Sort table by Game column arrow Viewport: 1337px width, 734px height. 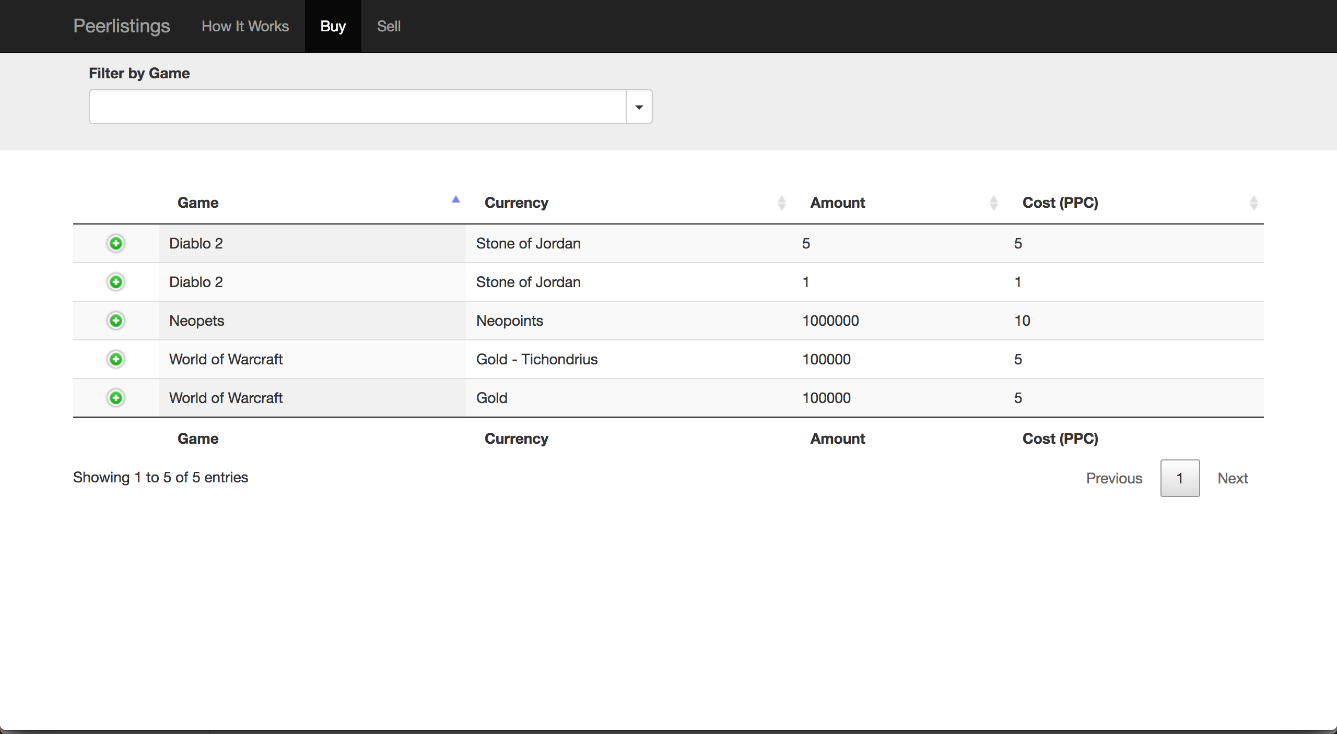pos(456,200)
